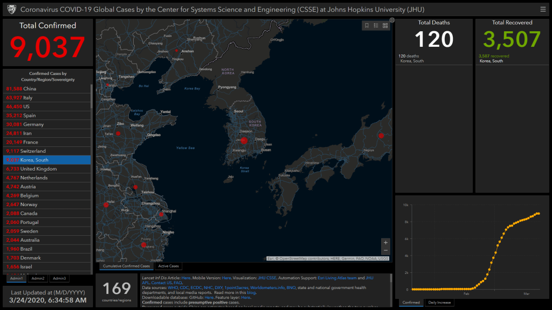Show the Confirmed chart tab
Image resolution: width=552 pixels, height=310 pixels.
click(x=411, y=302)
